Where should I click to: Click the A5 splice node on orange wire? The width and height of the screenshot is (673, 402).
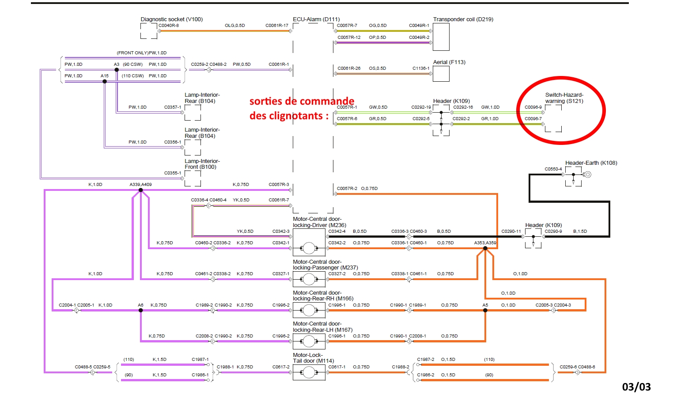[485, 311]
